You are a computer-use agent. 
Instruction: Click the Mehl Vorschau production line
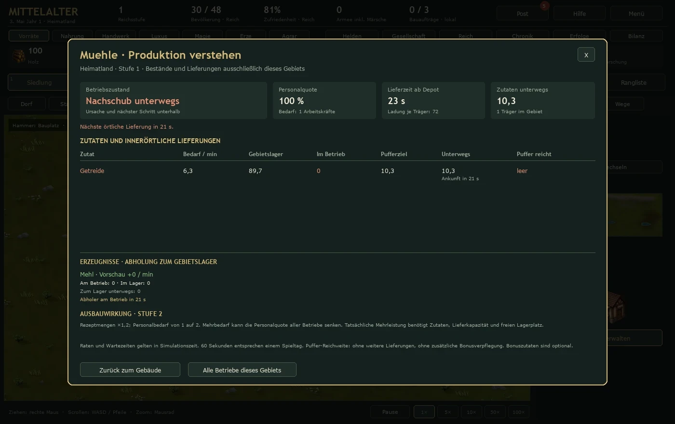coord(117,274)
